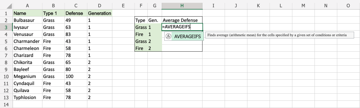Click the Generation header cell

coord(100,13)
